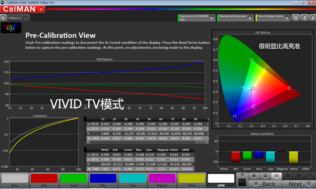Click the refresh loop icon button
The height and width of the screenshot is (189, 316).
click(299, 176)
